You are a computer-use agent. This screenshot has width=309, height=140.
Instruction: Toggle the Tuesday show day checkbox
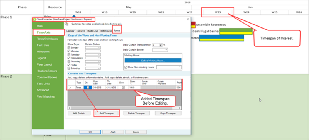pyautogui.click(x=69, y=54)
